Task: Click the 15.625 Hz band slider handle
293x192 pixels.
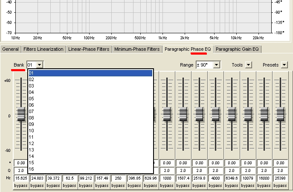Action: pos(21,114)
